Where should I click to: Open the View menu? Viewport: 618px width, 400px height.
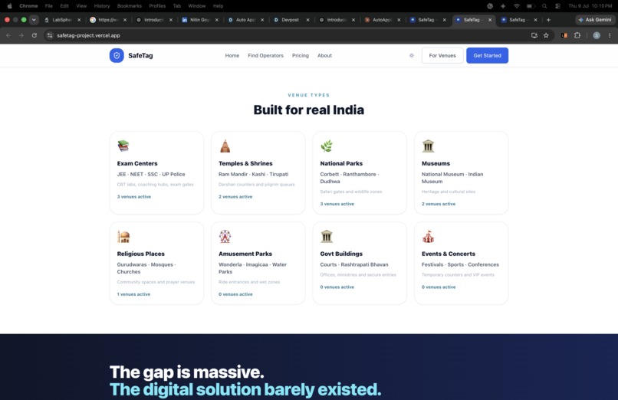click(x=81, y=6)
